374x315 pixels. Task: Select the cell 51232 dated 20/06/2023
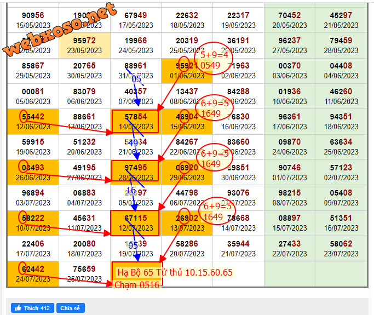(84, 147)
